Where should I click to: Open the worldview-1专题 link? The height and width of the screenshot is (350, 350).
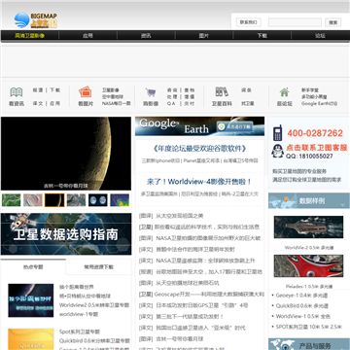point(79,314)
